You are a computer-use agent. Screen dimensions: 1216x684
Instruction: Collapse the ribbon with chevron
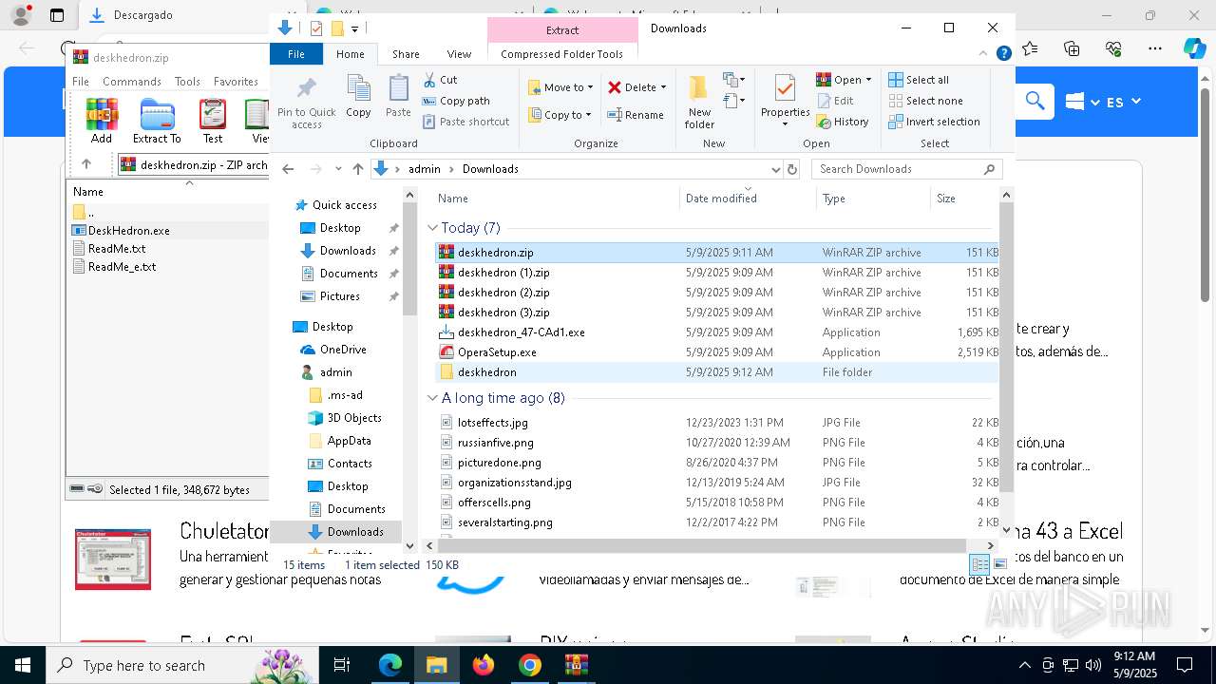tap(984, 54)
